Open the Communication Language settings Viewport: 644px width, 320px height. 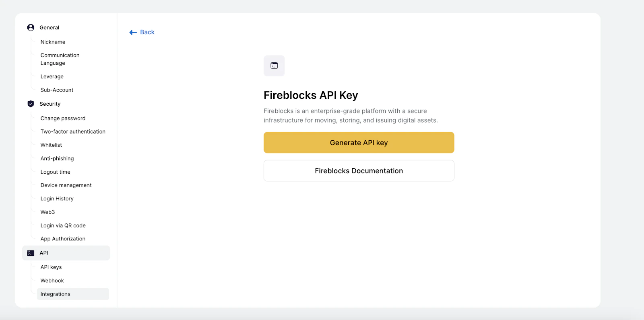click(60, 59)
